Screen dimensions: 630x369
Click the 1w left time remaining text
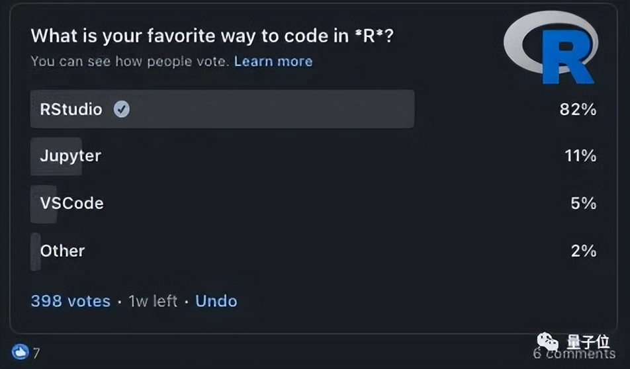153,301
